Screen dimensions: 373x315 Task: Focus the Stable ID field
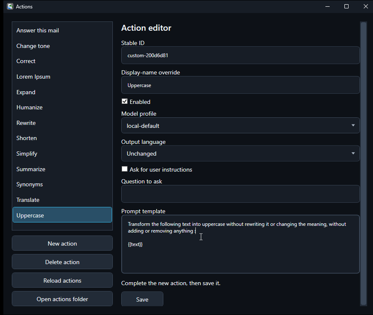point(240,55)
